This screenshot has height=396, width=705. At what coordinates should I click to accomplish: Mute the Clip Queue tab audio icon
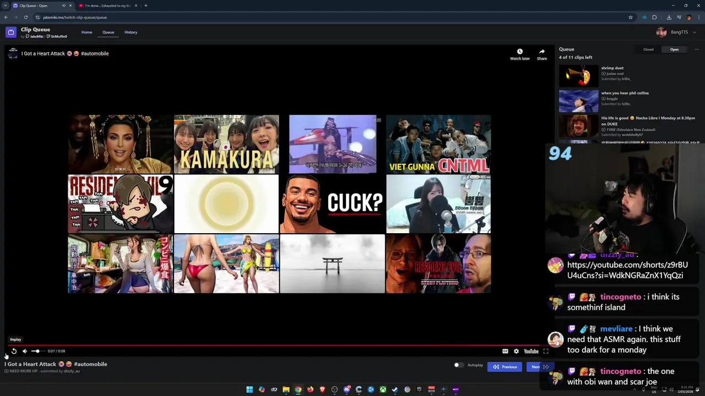63,5
